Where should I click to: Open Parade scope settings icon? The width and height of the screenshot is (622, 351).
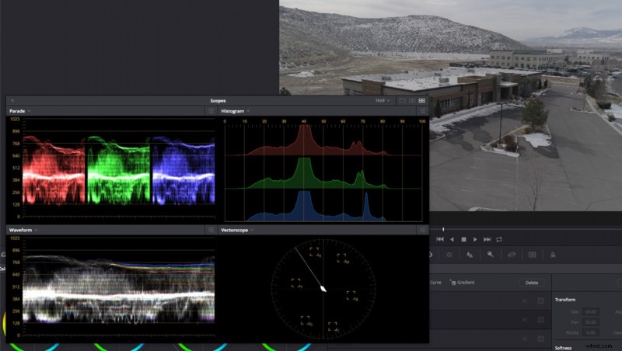click(211, 111)
